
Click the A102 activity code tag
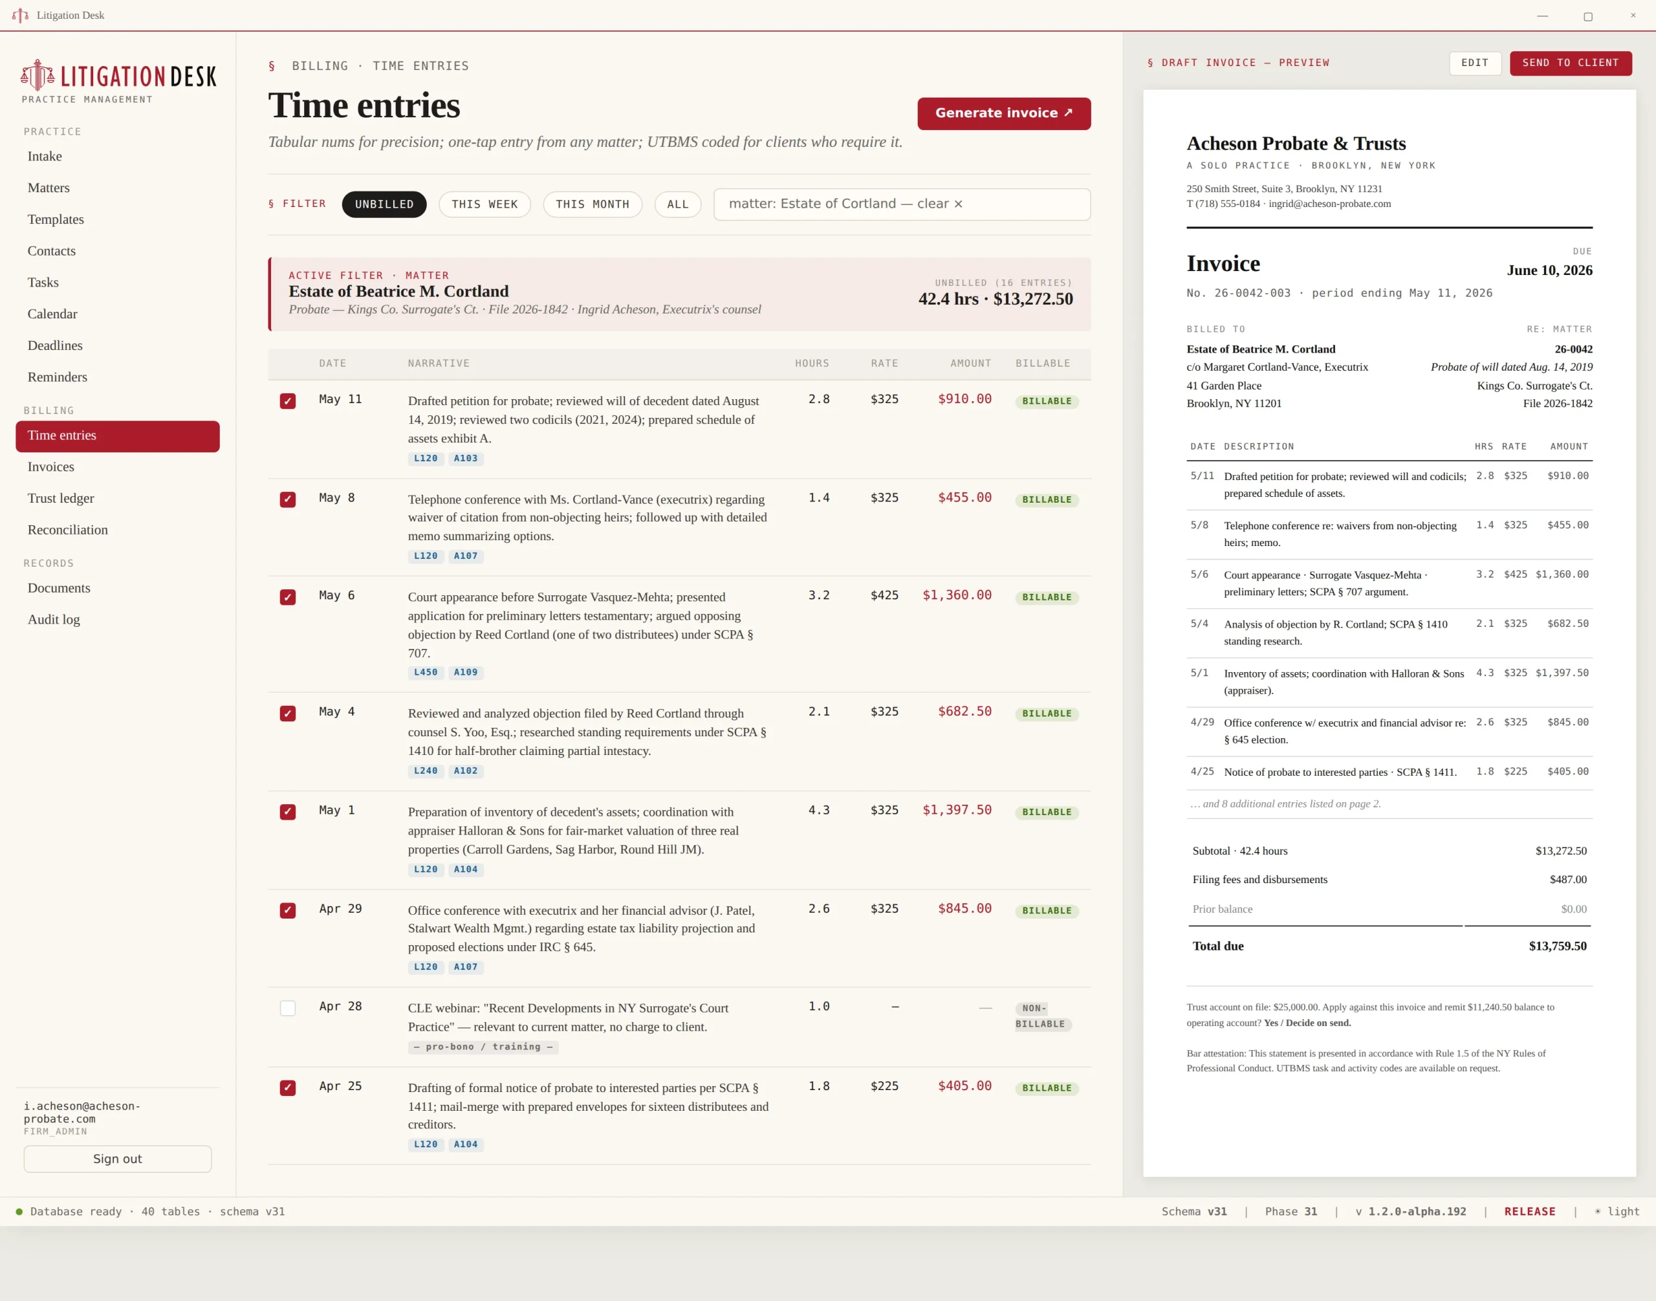[466, 771]
